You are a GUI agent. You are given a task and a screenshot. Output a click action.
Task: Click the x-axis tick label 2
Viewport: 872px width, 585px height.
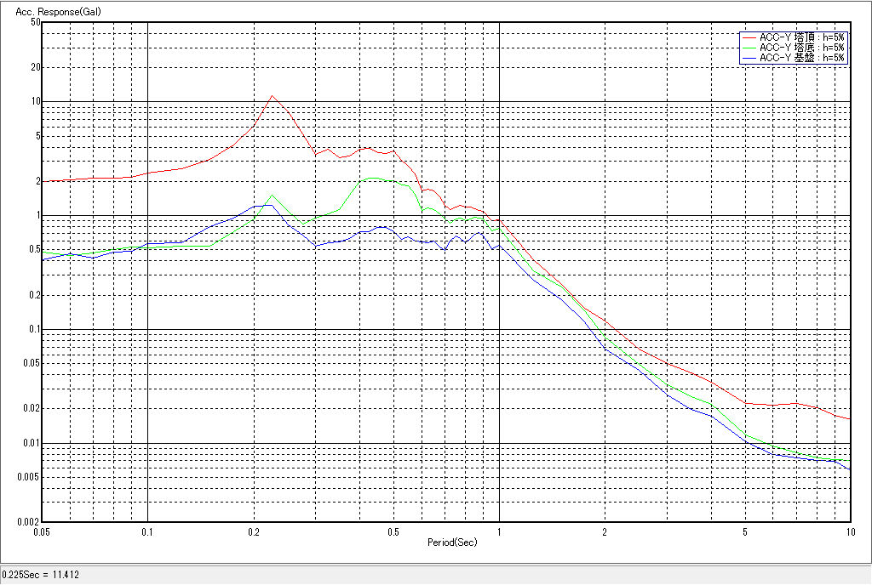604,531
